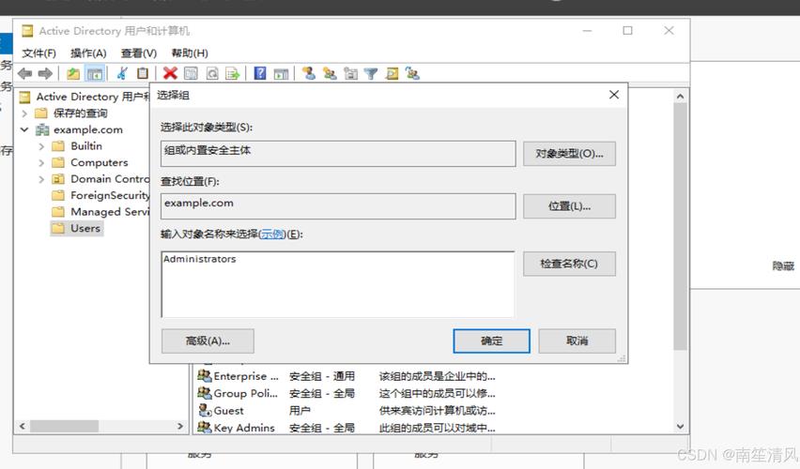Select the Enterprise 安全组 - 通用 cell
Viewport: 800px width, 469px height.
pos(322,376)
